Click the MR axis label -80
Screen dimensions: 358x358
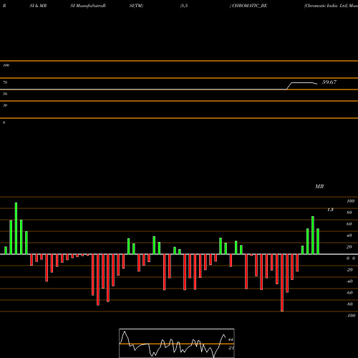(x=349, y=304)
